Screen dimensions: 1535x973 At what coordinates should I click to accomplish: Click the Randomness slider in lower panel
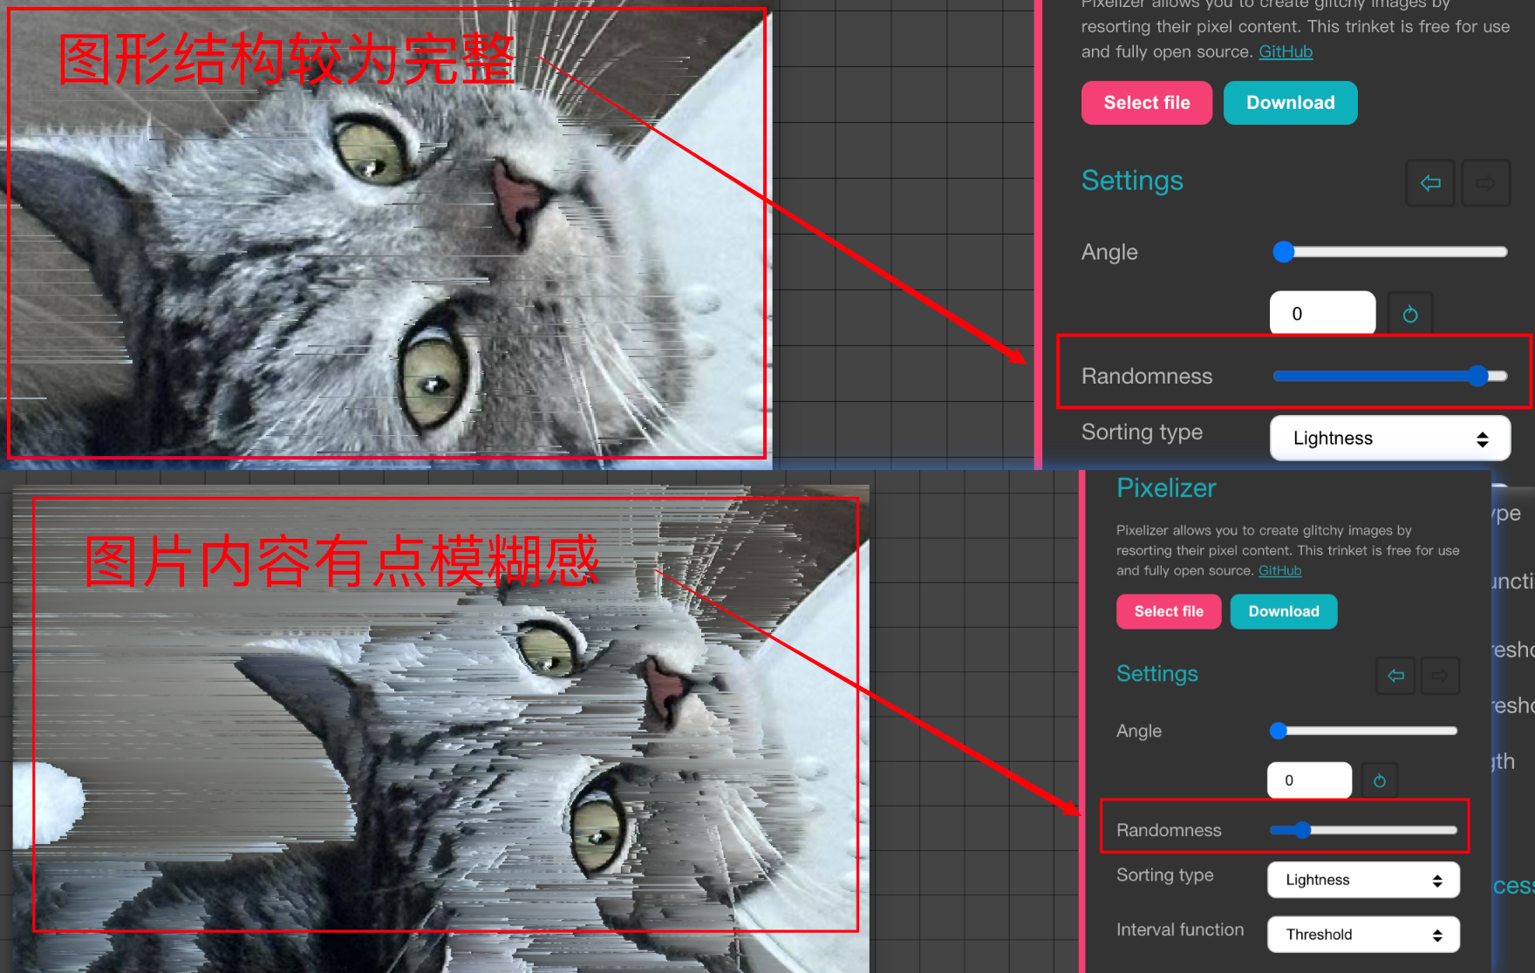(x=1363, y=830)
